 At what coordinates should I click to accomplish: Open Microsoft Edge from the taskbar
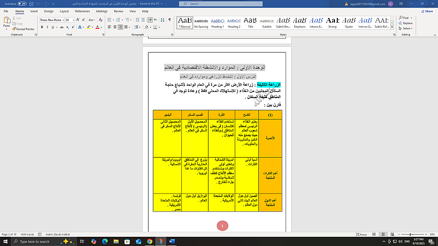pyautogui.click(x=105, y=242)
